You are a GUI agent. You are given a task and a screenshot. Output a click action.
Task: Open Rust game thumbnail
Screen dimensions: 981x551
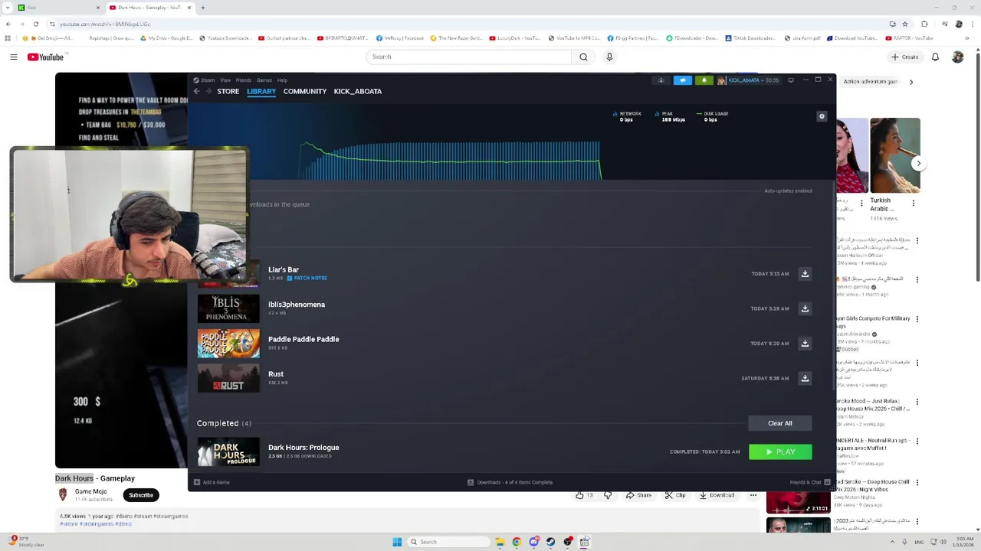(228, 378)
